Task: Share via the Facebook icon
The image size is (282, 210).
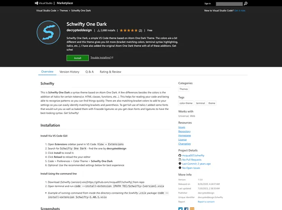Action: (x=186, y=209)
